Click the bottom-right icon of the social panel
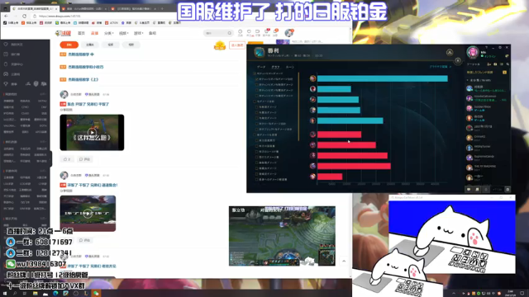This screenshot has width=529, height=297. (x=508, y=190)
